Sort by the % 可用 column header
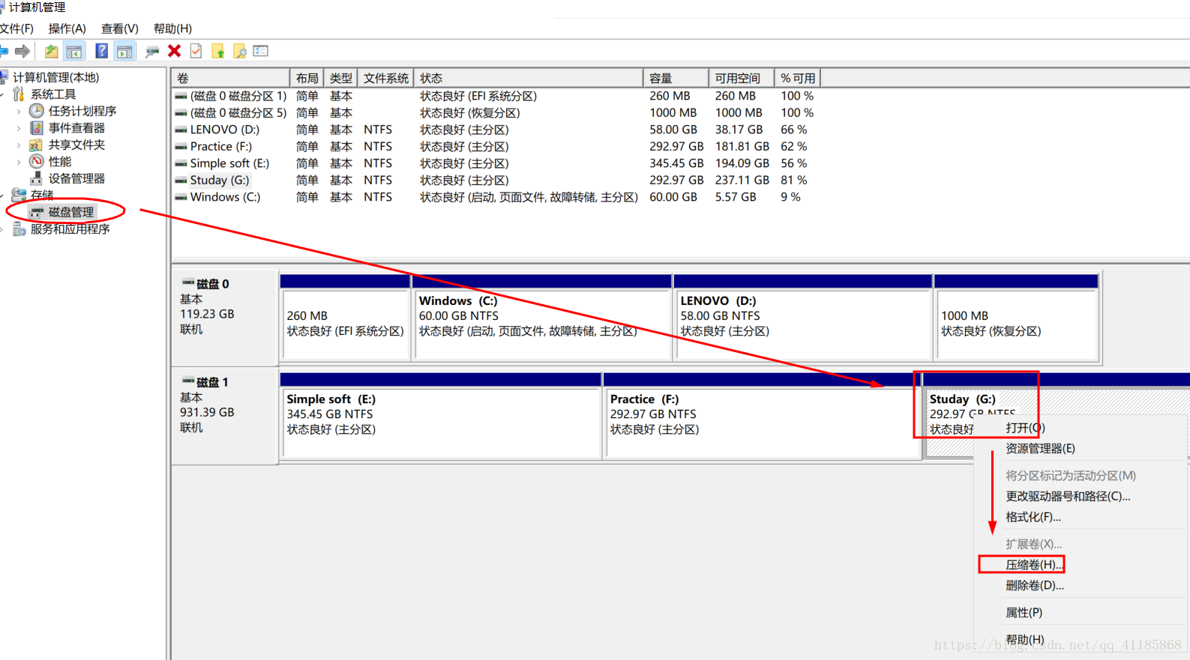Image resolution: width=1190 pixels, height=660 pixels. [x=798, y=78]
